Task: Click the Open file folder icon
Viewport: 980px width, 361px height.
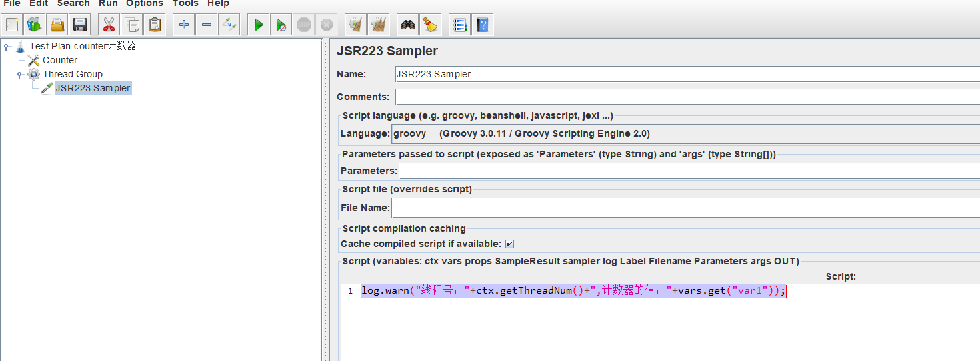Action: pyautogui.click(x=57, y=25)
